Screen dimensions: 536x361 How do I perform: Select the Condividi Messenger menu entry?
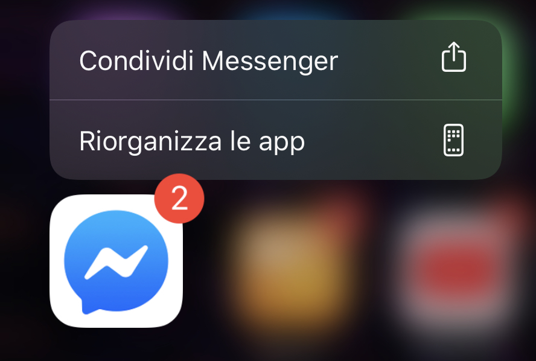click(276, 60)
